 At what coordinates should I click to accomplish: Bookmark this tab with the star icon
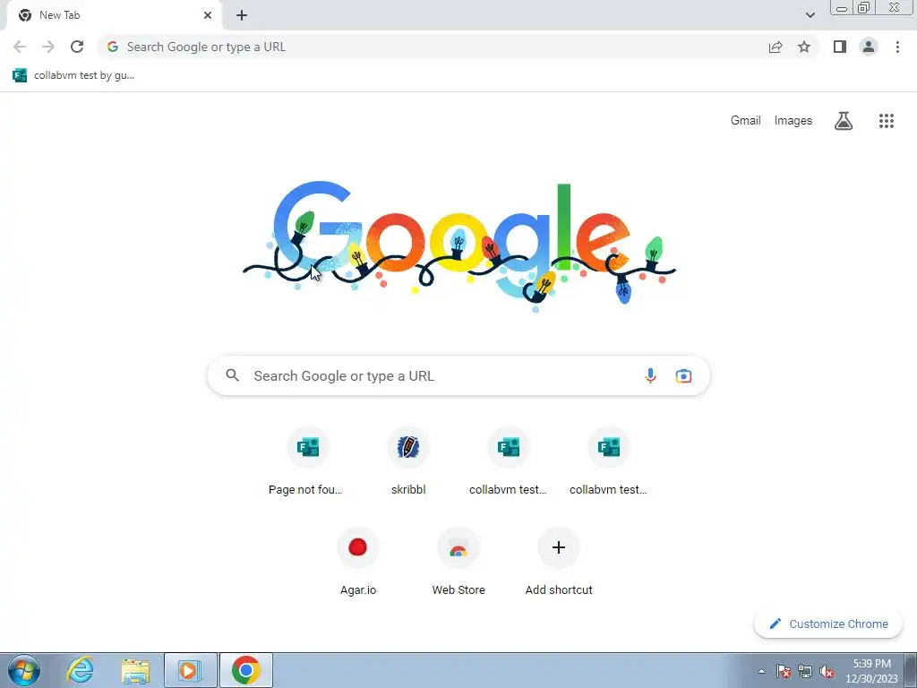pos(804,47)
